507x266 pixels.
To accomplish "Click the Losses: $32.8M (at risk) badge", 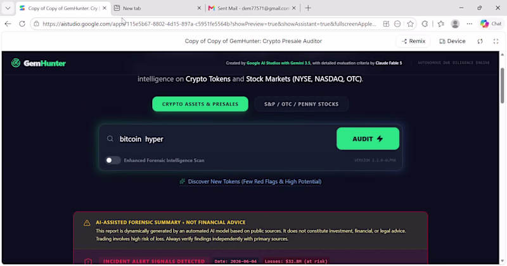I will [296, 261].
